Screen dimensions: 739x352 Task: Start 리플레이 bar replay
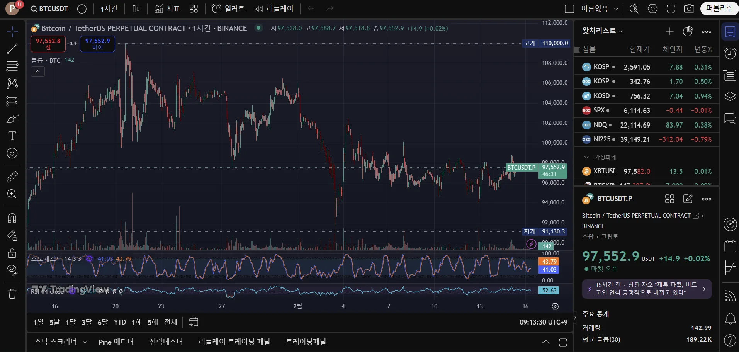pos(274,9)
